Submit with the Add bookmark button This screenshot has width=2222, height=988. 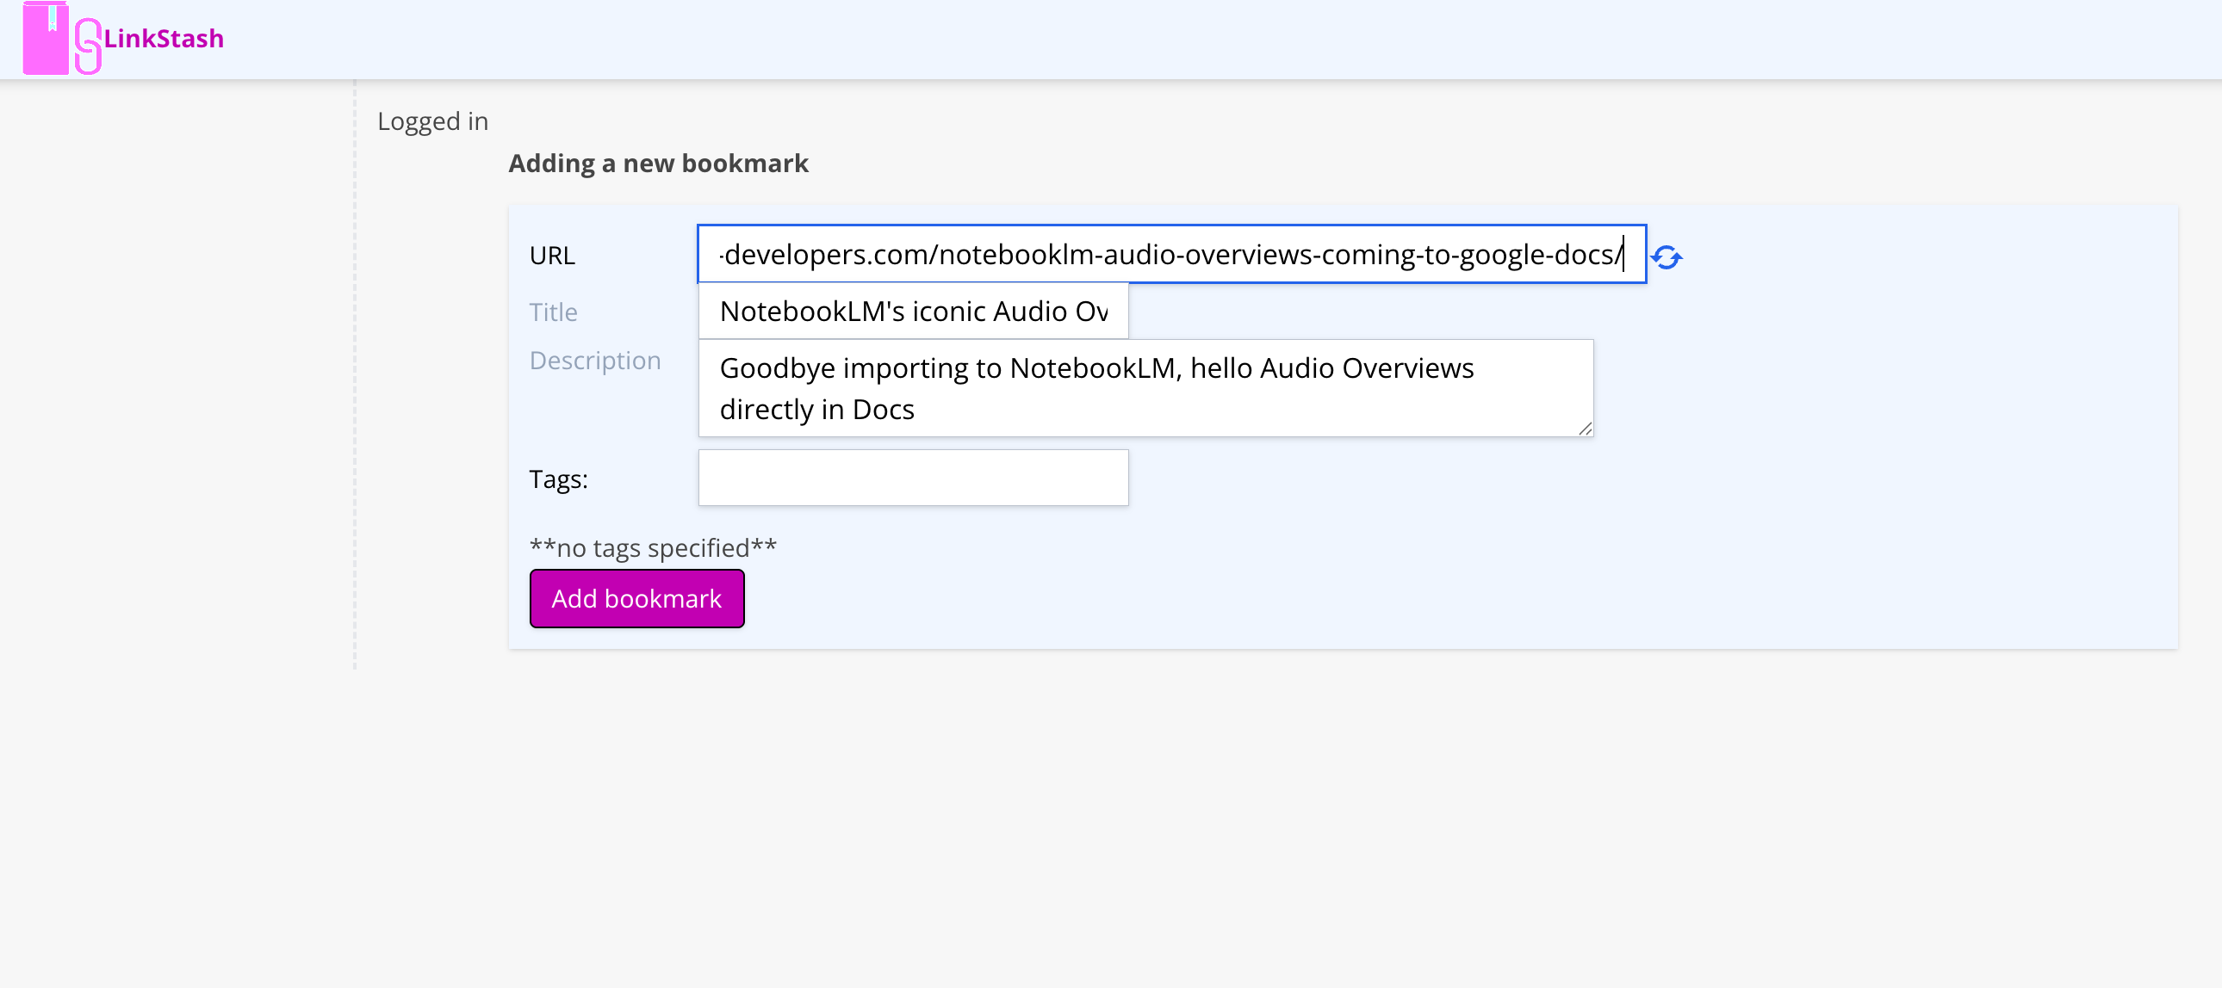(636, 598)
